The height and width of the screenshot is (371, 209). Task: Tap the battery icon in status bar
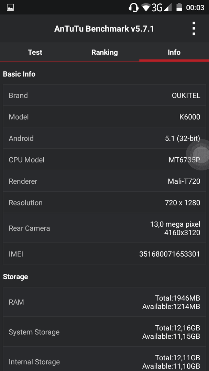(x=179, y=7)
